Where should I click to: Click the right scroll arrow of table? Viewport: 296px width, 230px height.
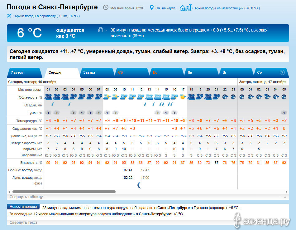pos(286,192)
